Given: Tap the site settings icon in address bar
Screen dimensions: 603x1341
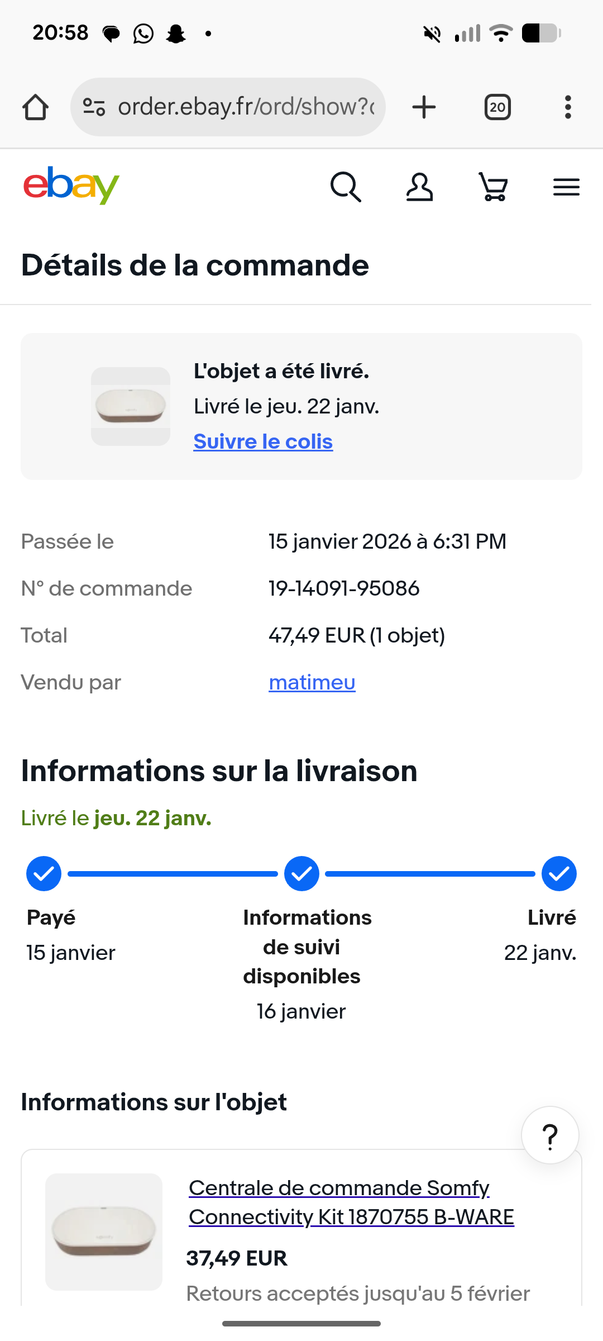Looking at the screenshot, I should point(94,107).
